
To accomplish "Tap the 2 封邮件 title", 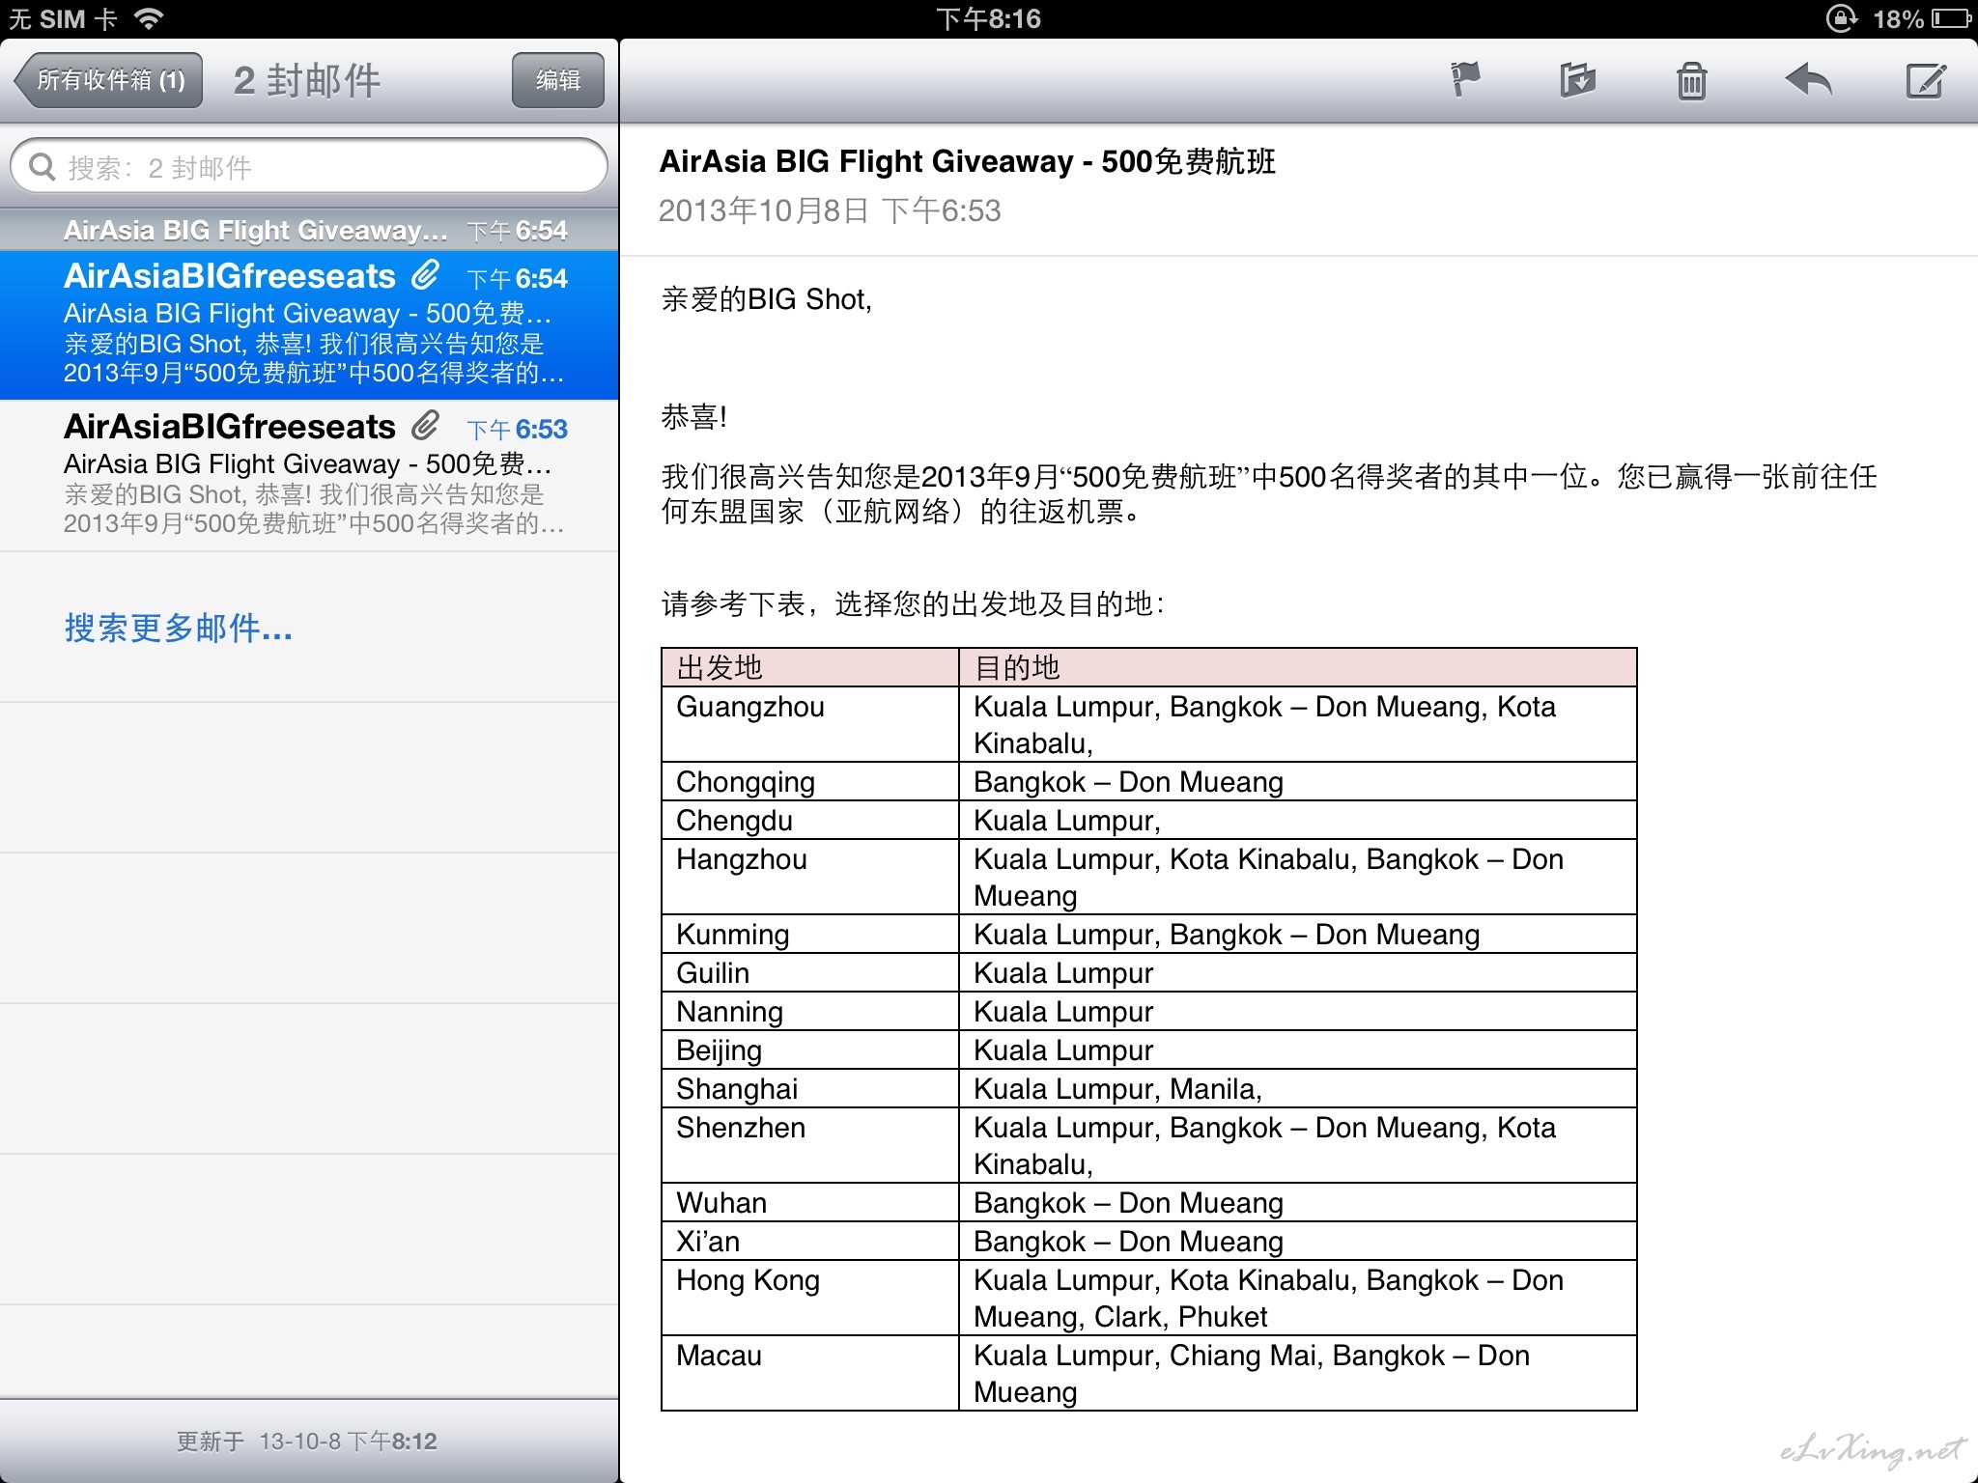I will click(307, 80).
